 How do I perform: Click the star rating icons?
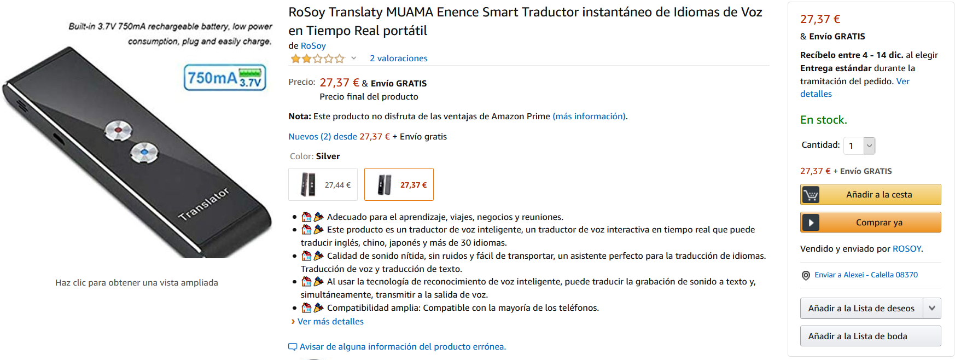pos(317,59)
